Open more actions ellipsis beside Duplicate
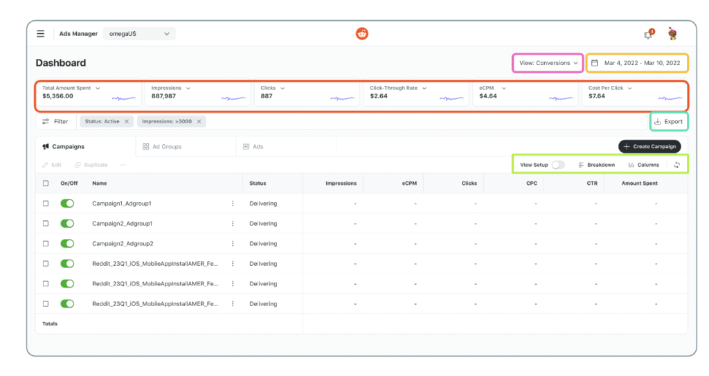 123,165
